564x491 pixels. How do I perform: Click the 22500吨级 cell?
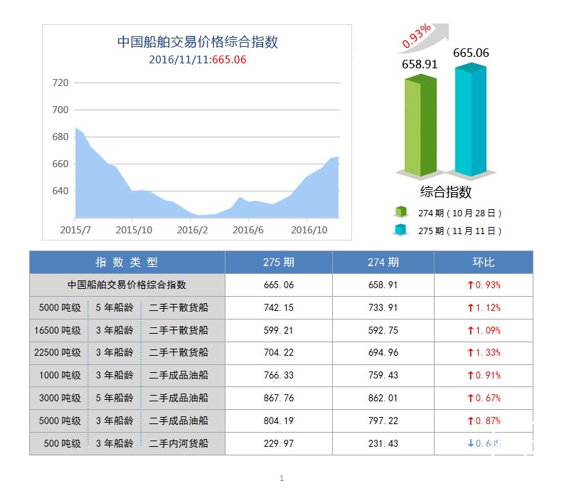click(58, 352)
